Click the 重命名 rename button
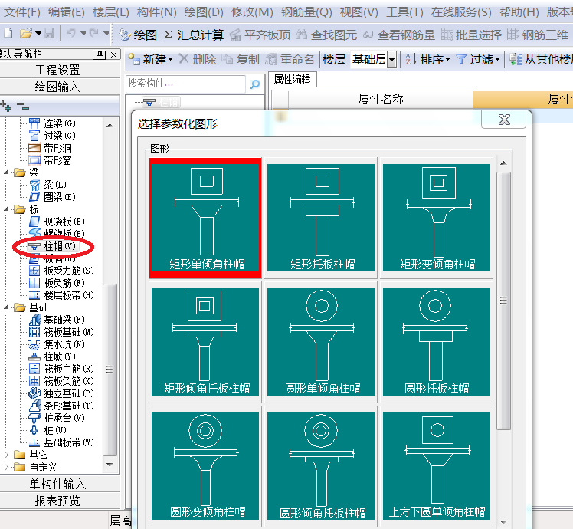This screenshot has width=573, height=529. [290, 59]
